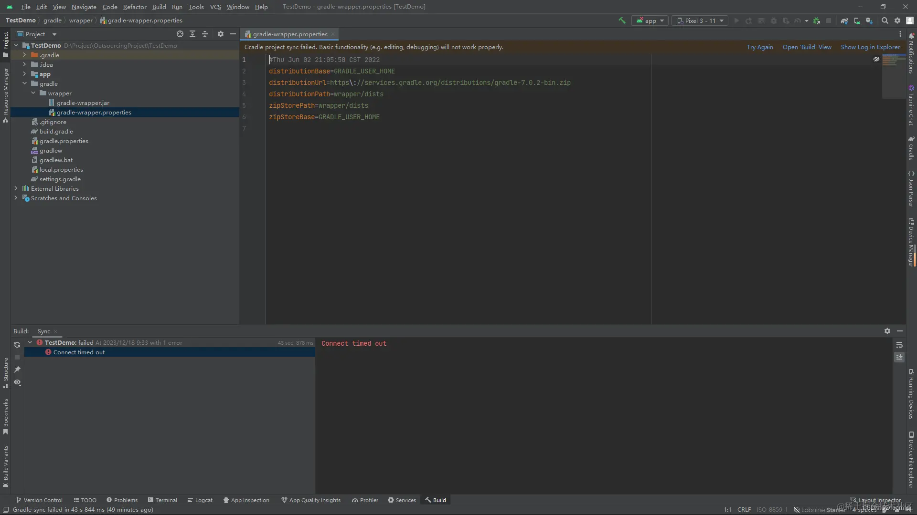Click Show Log in Explorer link

pyautogui.click(x=870, y=47)
